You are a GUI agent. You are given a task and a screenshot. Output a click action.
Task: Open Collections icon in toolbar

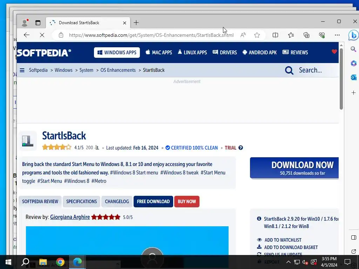pos(306,35)
